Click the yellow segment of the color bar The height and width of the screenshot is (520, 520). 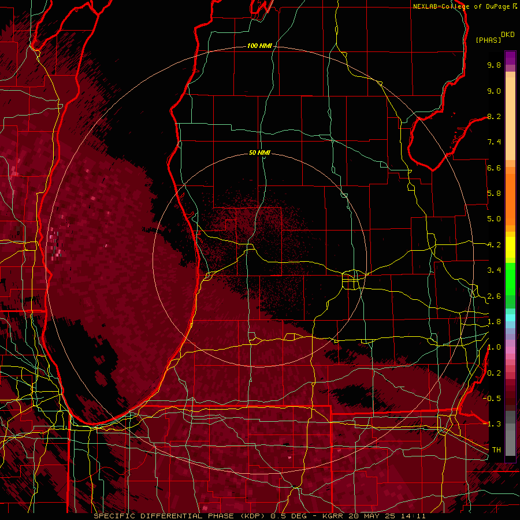(510, 247)
